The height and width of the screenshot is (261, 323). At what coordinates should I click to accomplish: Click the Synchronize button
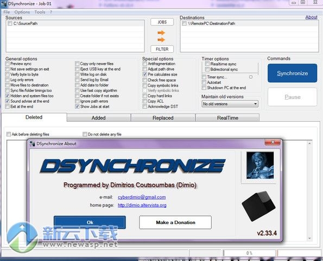point(292,73)
